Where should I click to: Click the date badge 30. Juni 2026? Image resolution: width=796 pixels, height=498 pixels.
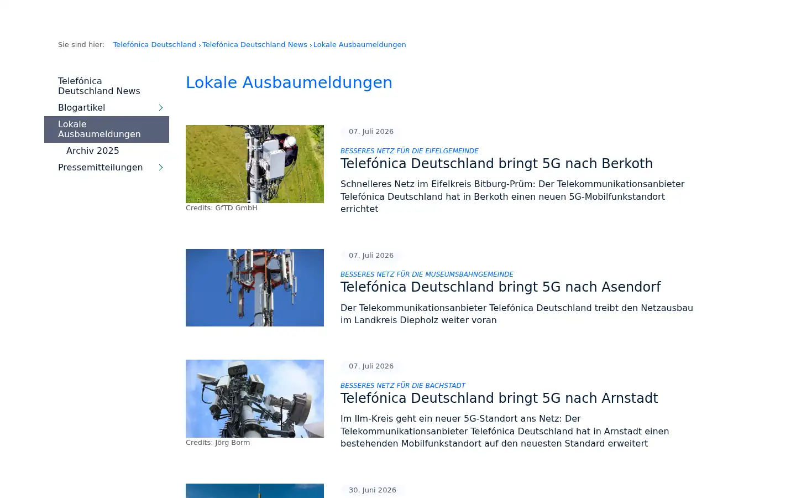(372, 490)
